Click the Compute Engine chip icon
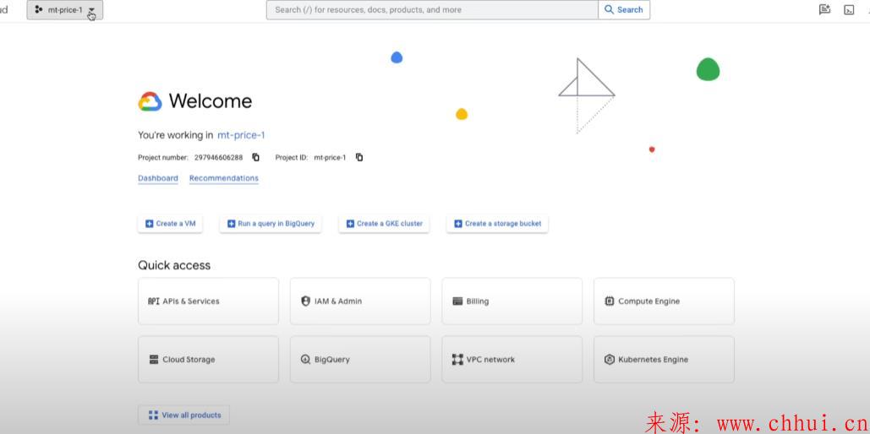The height and width of the screenshot is (434, 870). tap(610, 301)
